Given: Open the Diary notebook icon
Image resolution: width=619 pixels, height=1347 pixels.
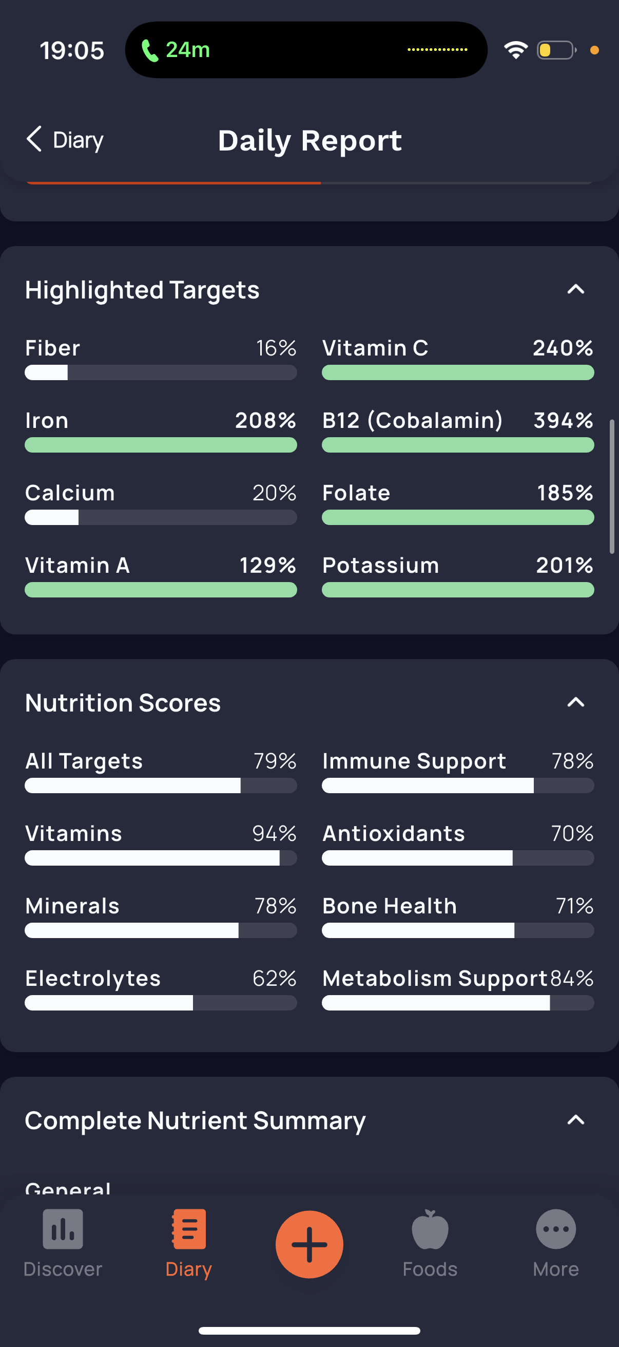Looking at the screenshot, I should pos(188,1228).
